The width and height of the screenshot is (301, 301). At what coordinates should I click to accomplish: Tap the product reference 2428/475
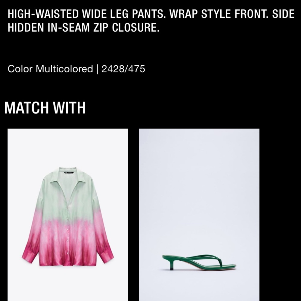tap(123, 69)
